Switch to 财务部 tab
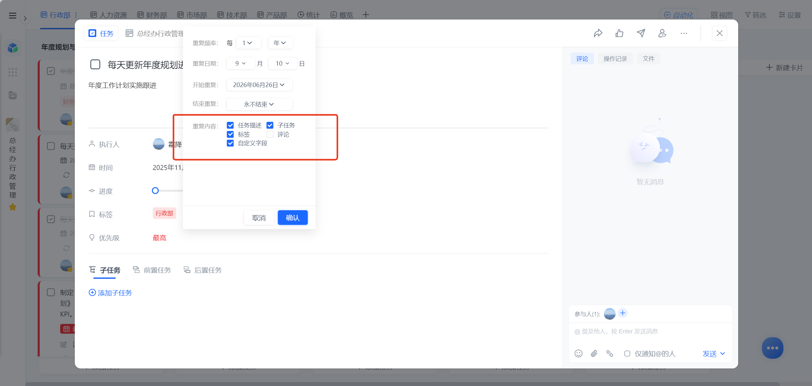This screenshot has width=812, height=386. 152,15
